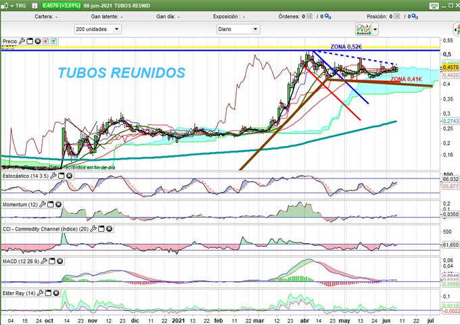The height and width of the screenshot is (325, 460).
Task: Close the Estocástico indicator panel
Action: [69, 176]
